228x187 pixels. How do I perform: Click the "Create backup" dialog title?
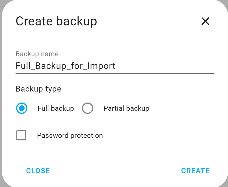(56, 21)
